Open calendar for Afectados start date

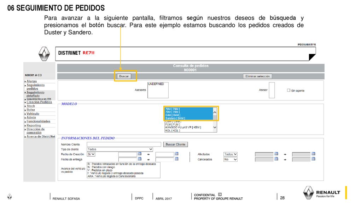point(276,154)
